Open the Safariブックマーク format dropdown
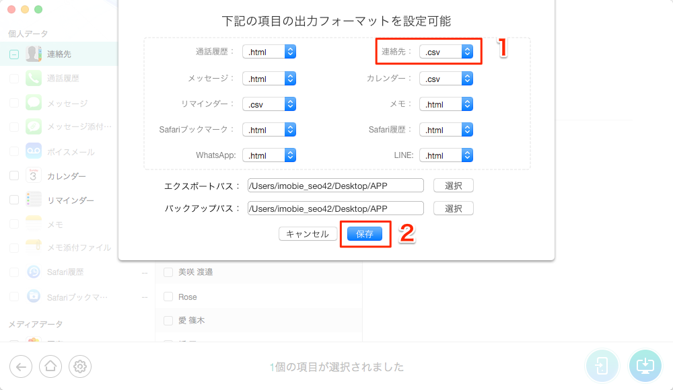Screen dimensions: 673x390 pyautogui.click(x=269, y=130)
